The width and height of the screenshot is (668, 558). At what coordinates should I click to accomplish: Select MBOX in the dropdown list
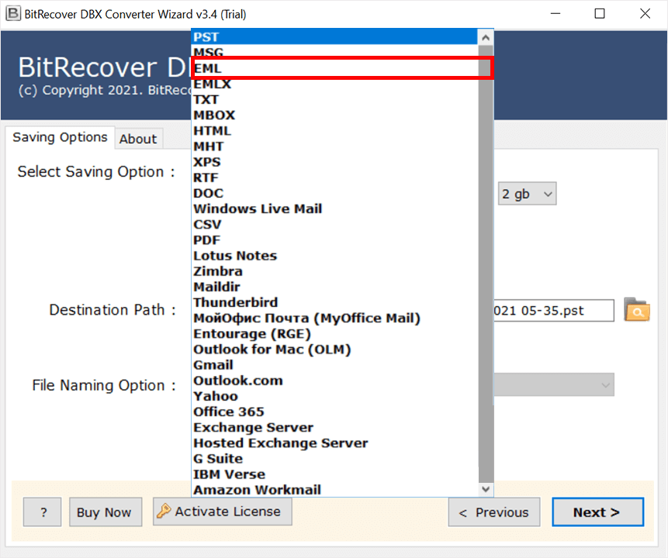[x=334, y=115]
